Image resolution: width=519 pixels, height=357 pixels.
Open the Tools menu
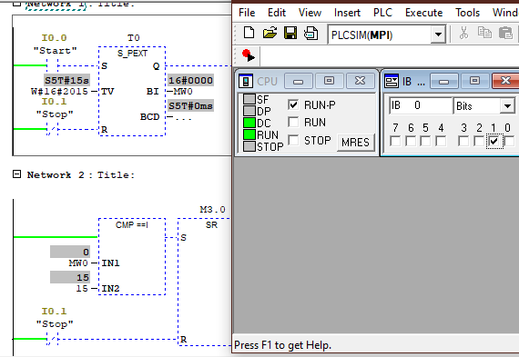(x=467, y=13)
